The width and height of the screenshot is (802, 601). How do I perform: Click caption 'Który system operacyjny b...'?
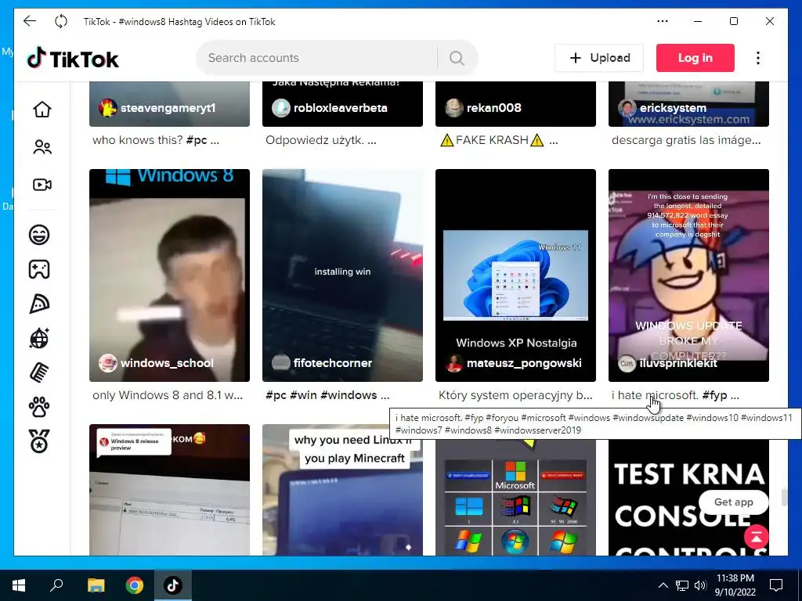(515, 395)
